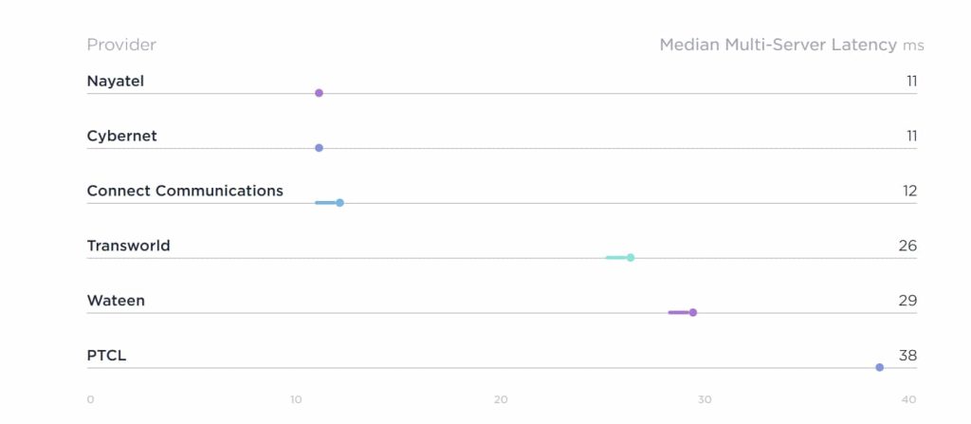
Task: Click the Transworld provider label
Action: (128, 246)
